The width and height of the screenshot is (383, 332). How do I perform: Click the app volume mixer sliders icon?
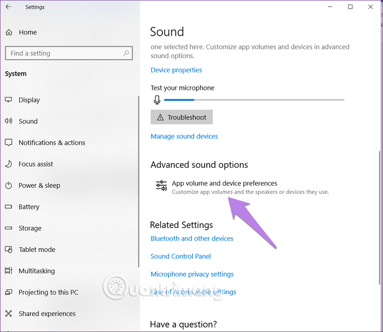coord(161,186)
